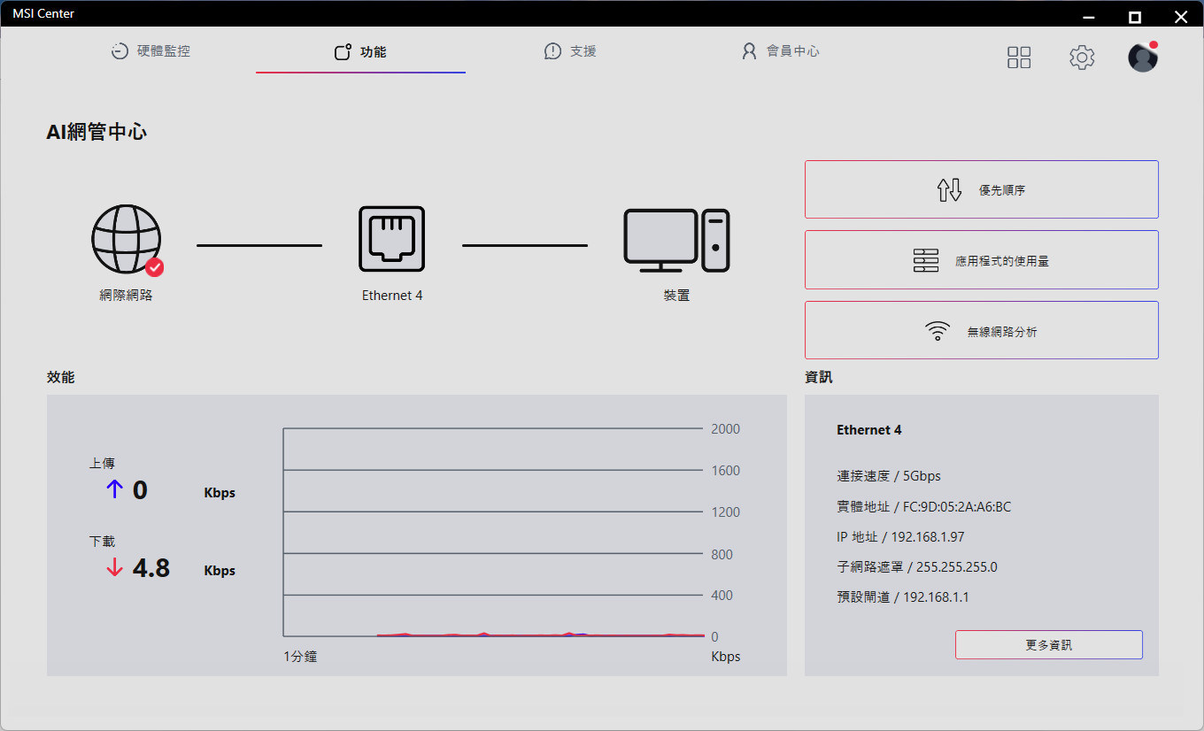Switch to the 硬體監控 tab

coord(150,51)
